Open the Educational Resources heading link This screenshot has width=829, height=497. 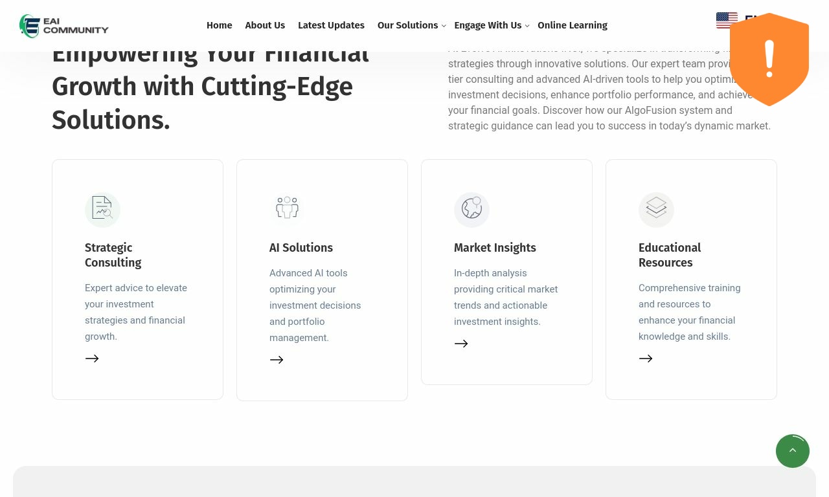pos(670,255)
